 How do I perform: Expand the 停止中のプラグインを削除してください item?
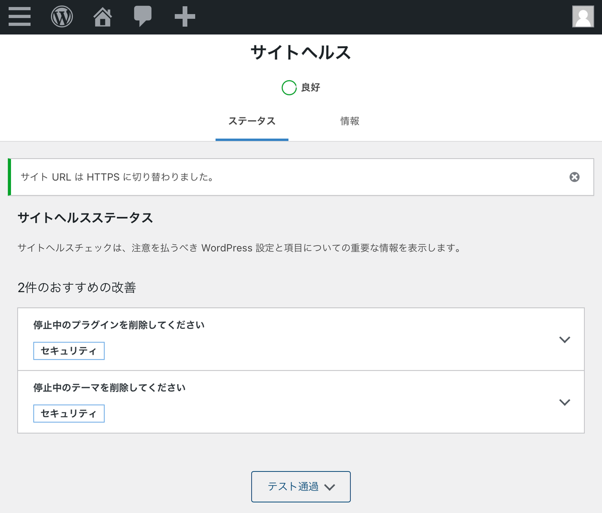tap(564, 339)
